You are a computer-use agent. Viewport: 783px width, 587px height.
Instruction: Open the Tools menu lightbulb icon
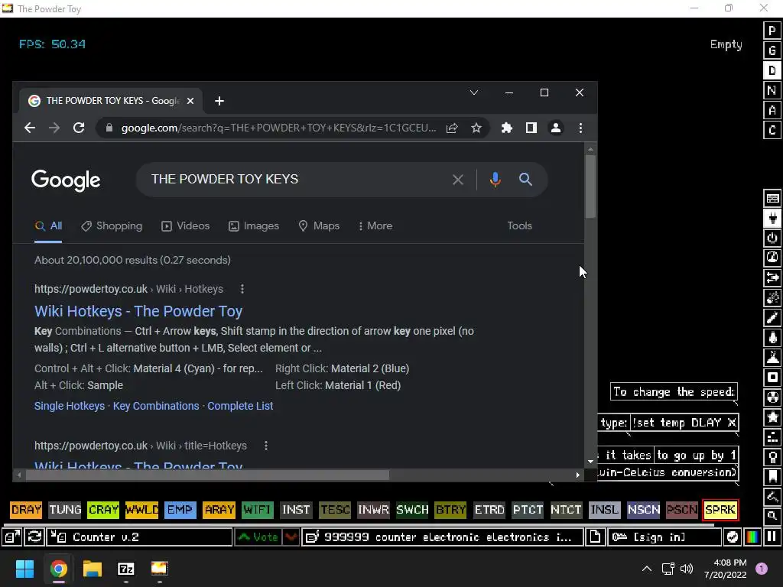pos(772,457)
